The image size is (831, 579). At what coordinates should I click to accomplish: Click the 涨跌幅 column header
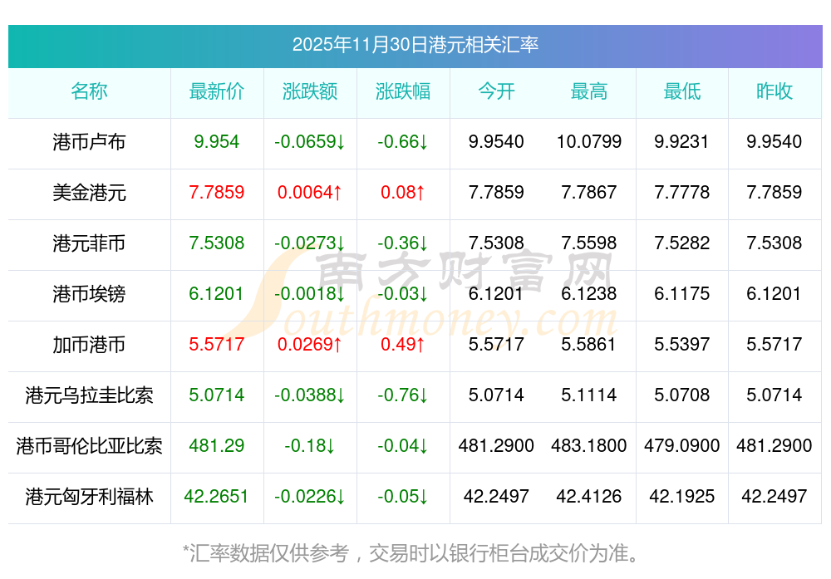[x=403, y=91]
